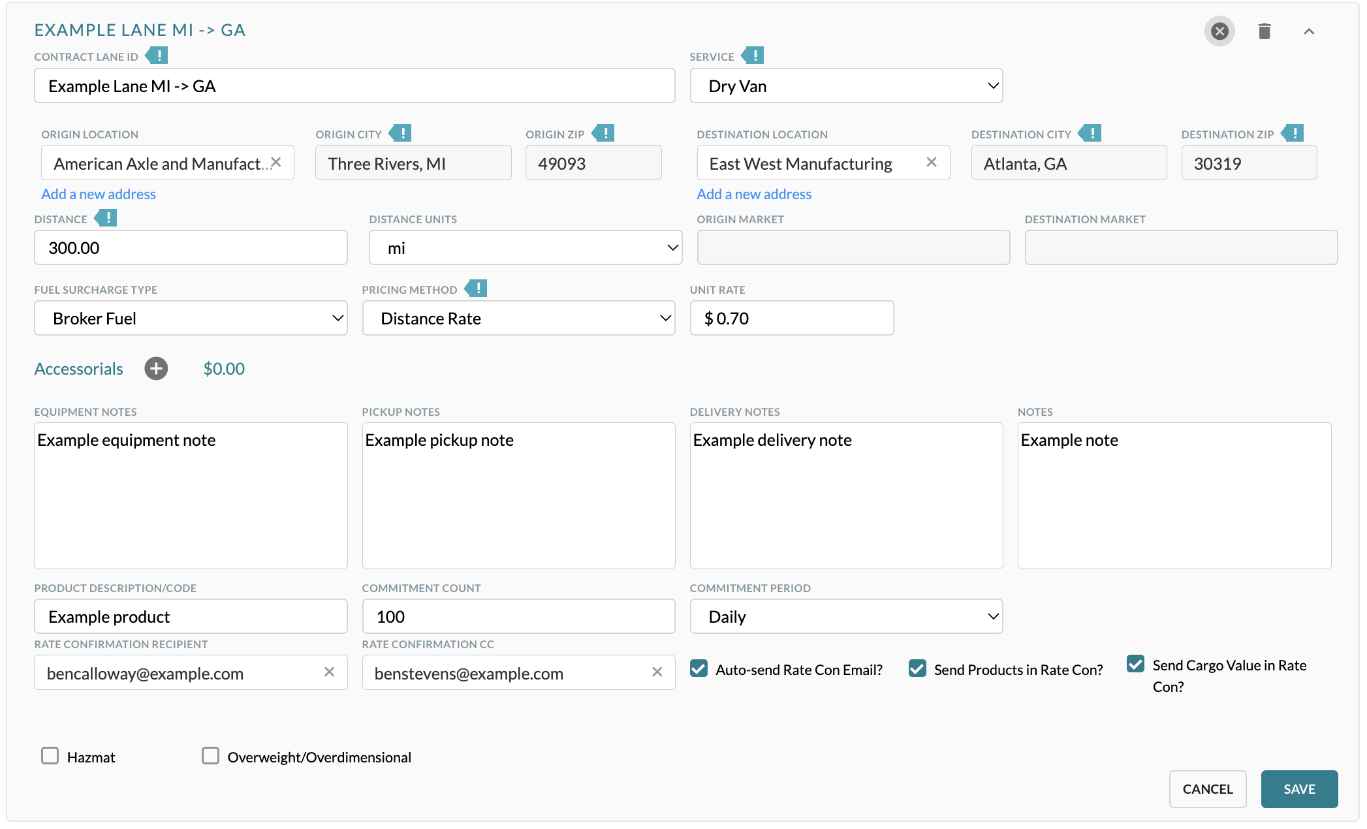Click the Cancel button

click(1208, 789)
